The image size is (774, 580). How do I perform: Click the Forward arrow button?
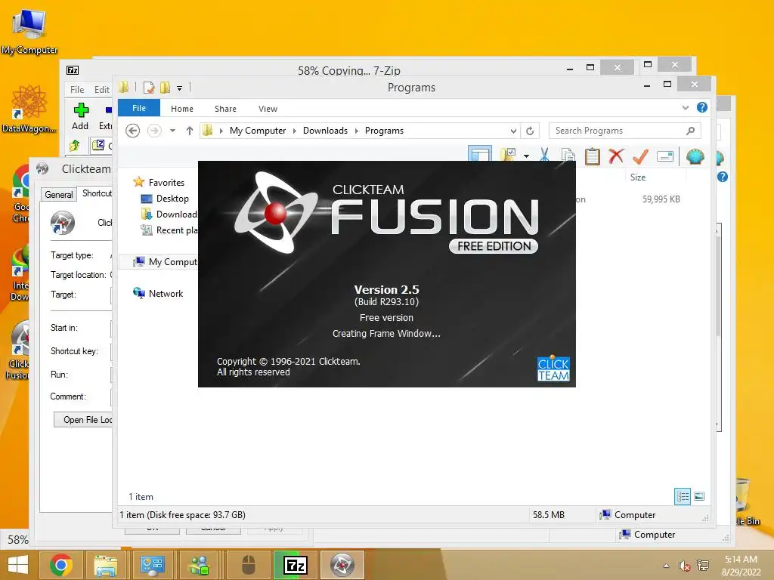point(154,131)
